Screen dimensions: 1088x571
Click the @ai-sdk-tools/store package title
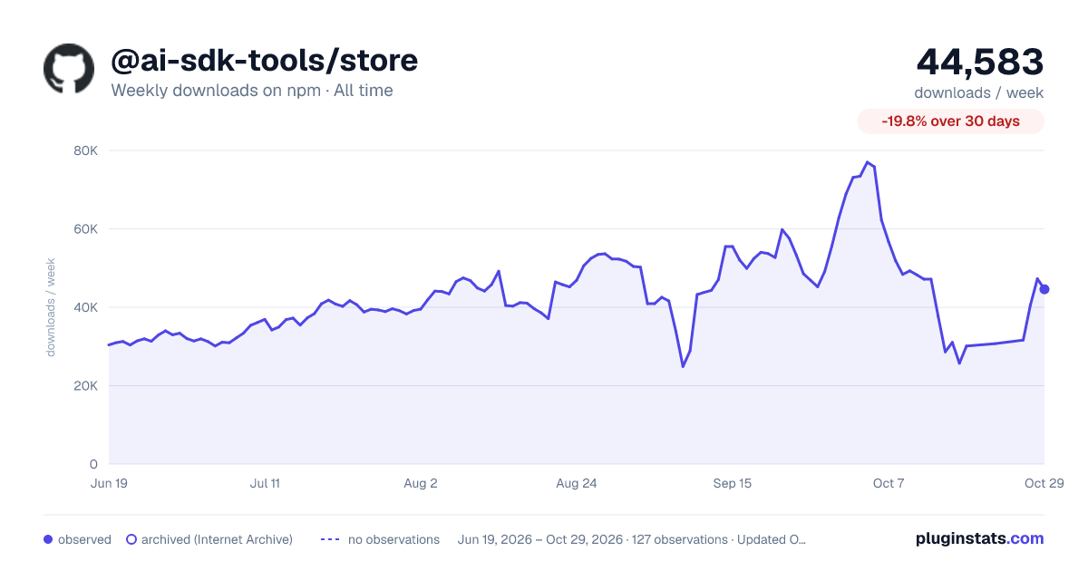[264, 61]
